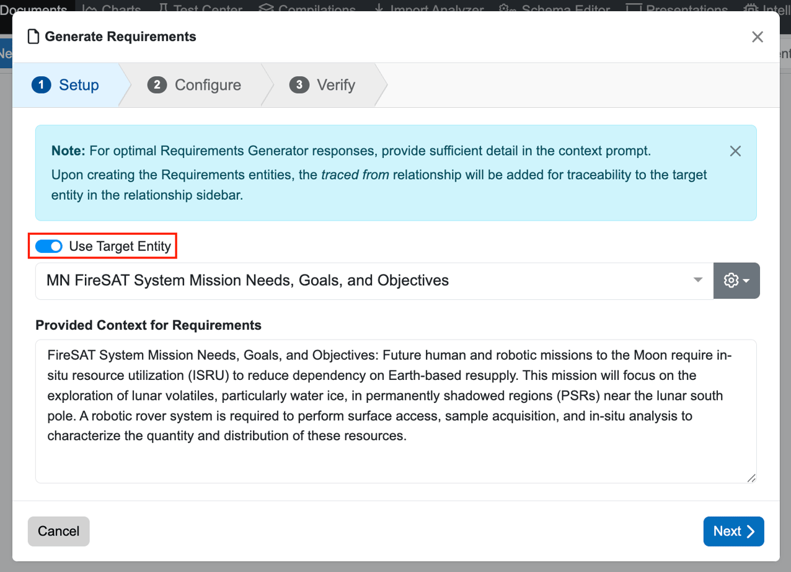Open the Documents menu in top bar
791x572 pixels.
[x=33, y=9]
